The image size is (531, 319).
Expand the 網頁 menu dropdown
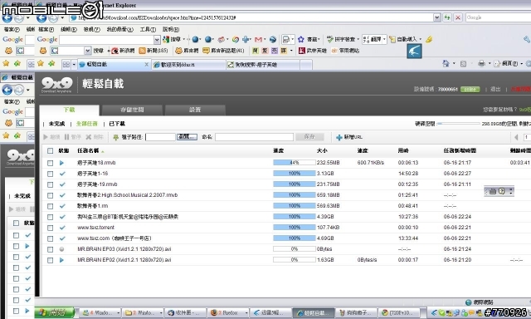coord(522,64)
